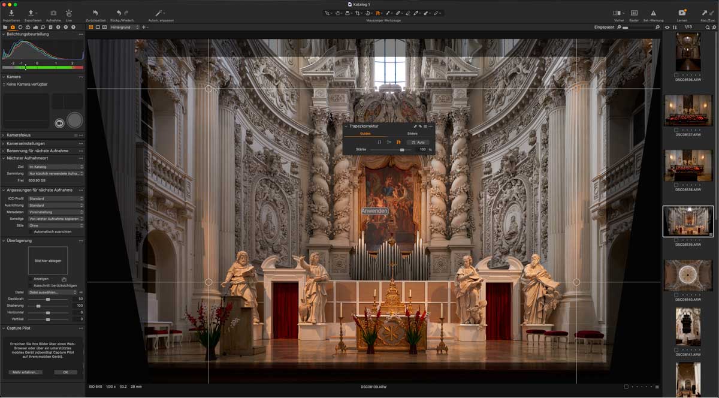The height and width of the screenshot is (398, 719).
Task: Click the Stärke slider in Trapezkorrektur
Action: coord(402,149)
